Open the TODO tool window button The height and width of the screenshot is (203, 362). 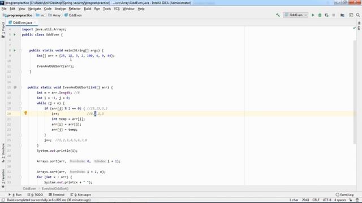pyautogui.click(x=35, y=195)
